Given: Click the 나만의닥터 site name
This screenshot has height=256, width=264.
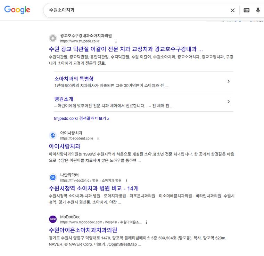Looking at the screenshot, I should point(69,175).
